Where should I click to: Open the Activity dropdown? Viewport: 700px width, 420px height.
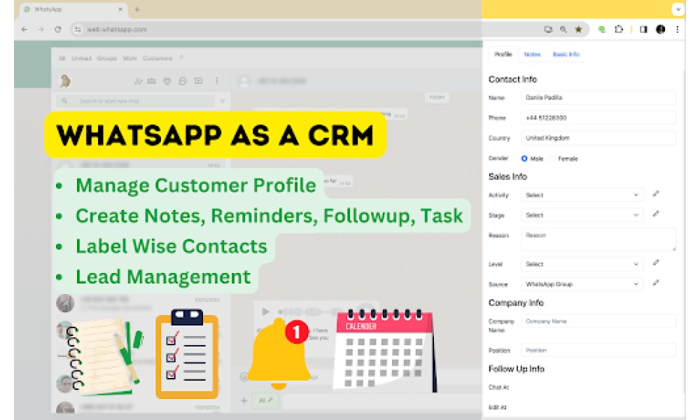pos(582,195)
